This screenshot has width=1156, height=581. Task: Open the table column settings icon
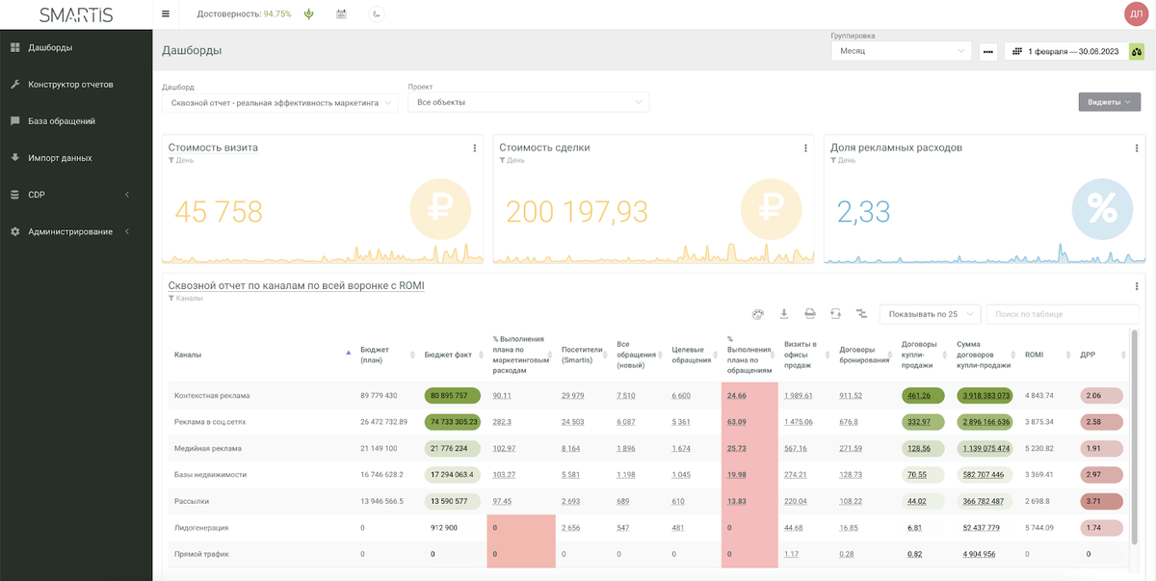click(861, 313)
